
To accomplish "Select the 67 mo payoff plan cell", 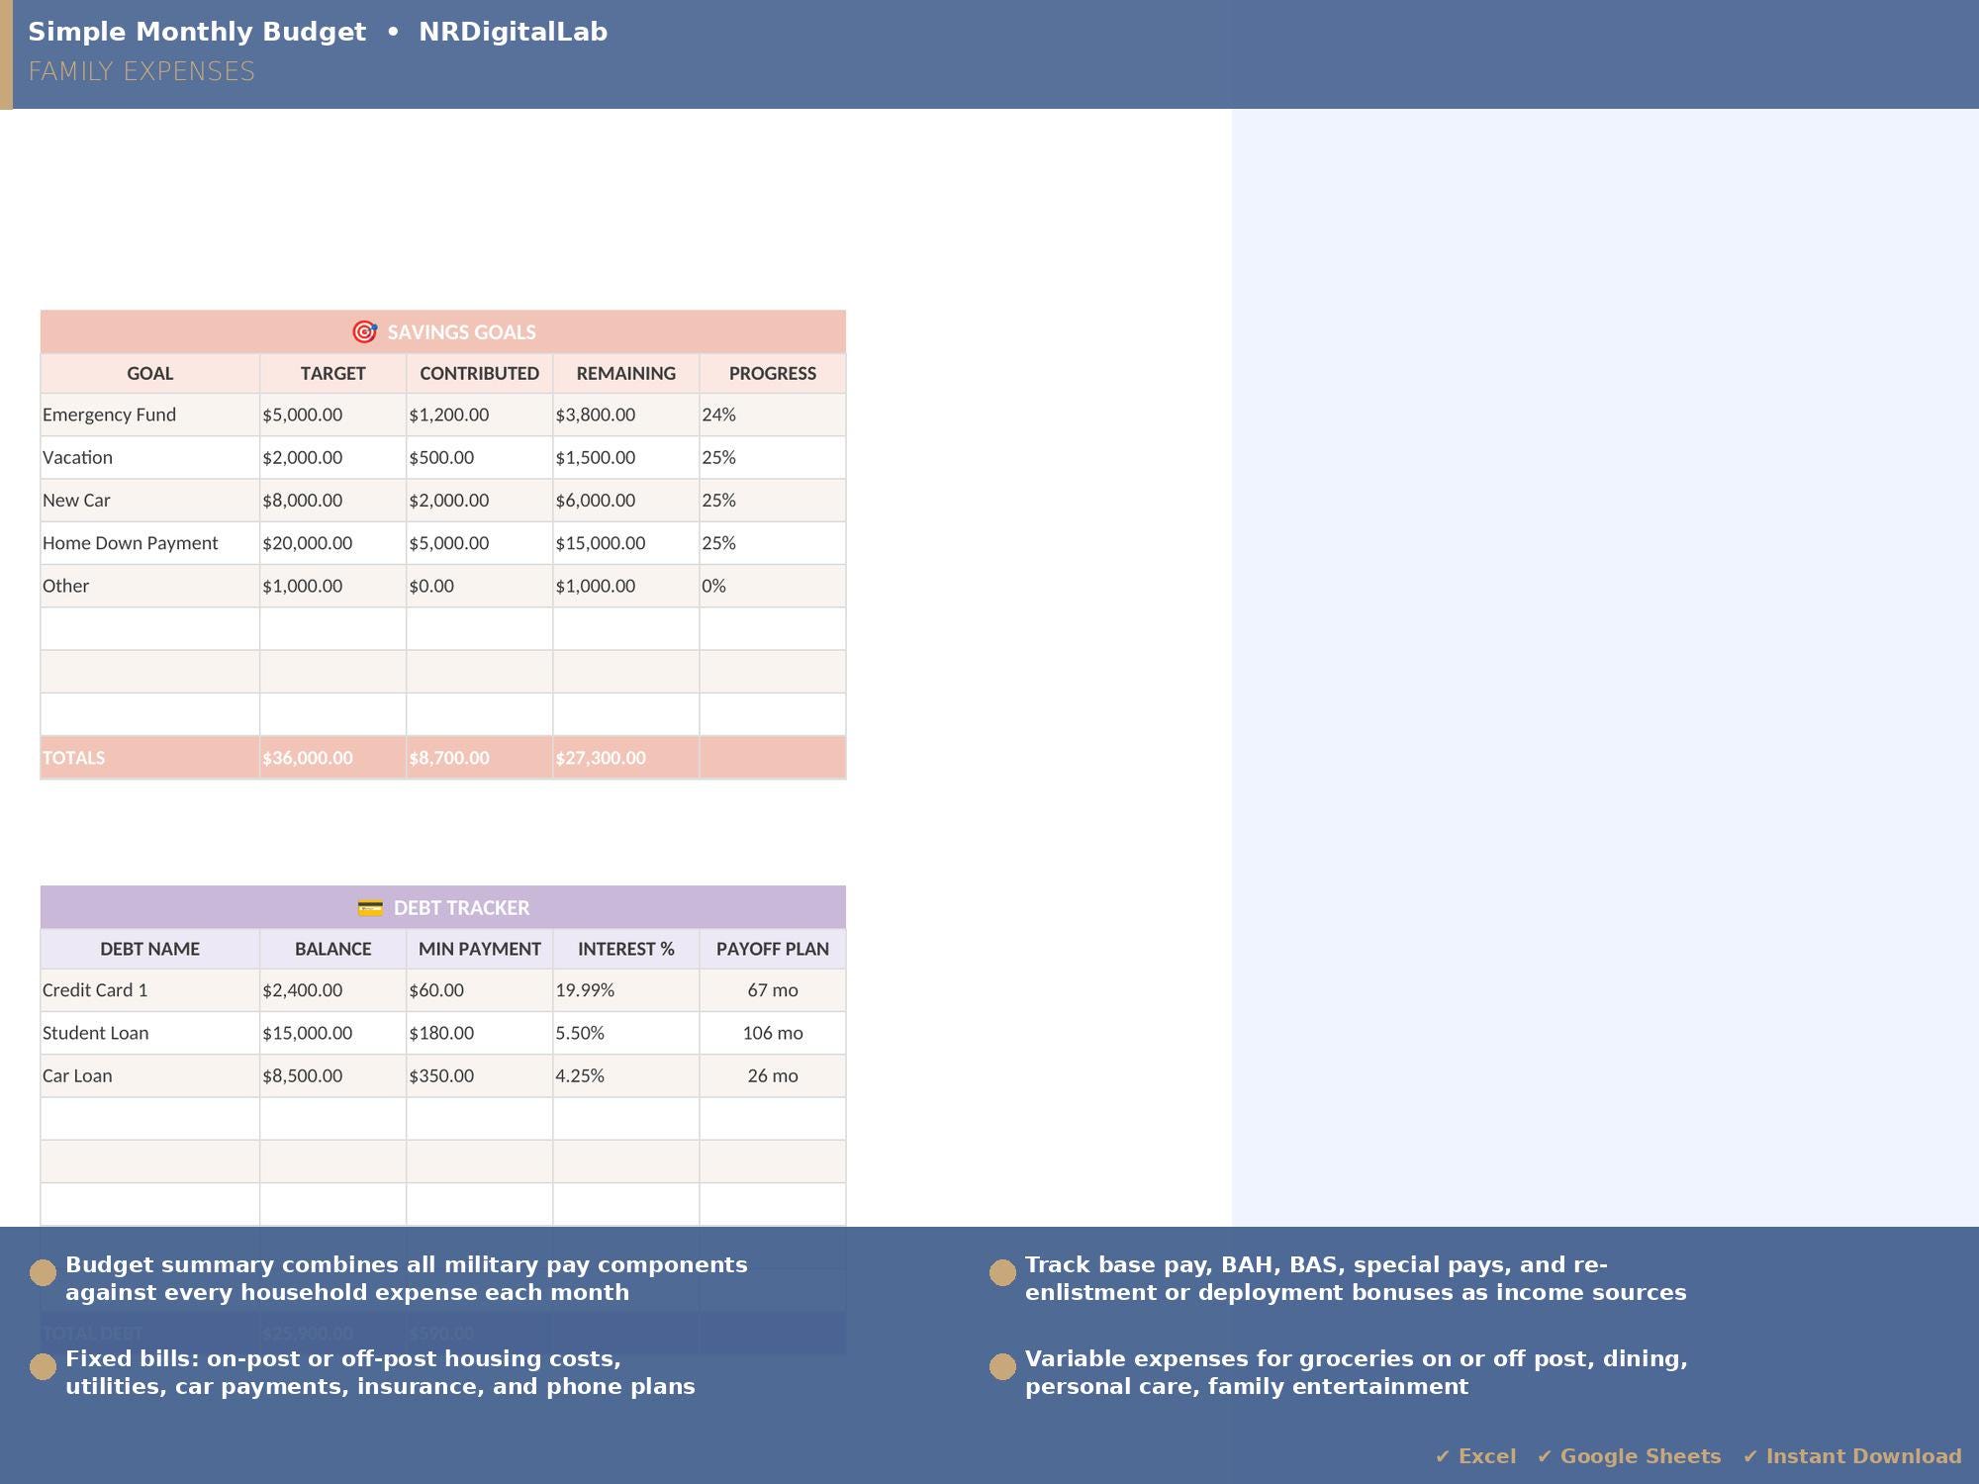I will [x=773, y=990].
